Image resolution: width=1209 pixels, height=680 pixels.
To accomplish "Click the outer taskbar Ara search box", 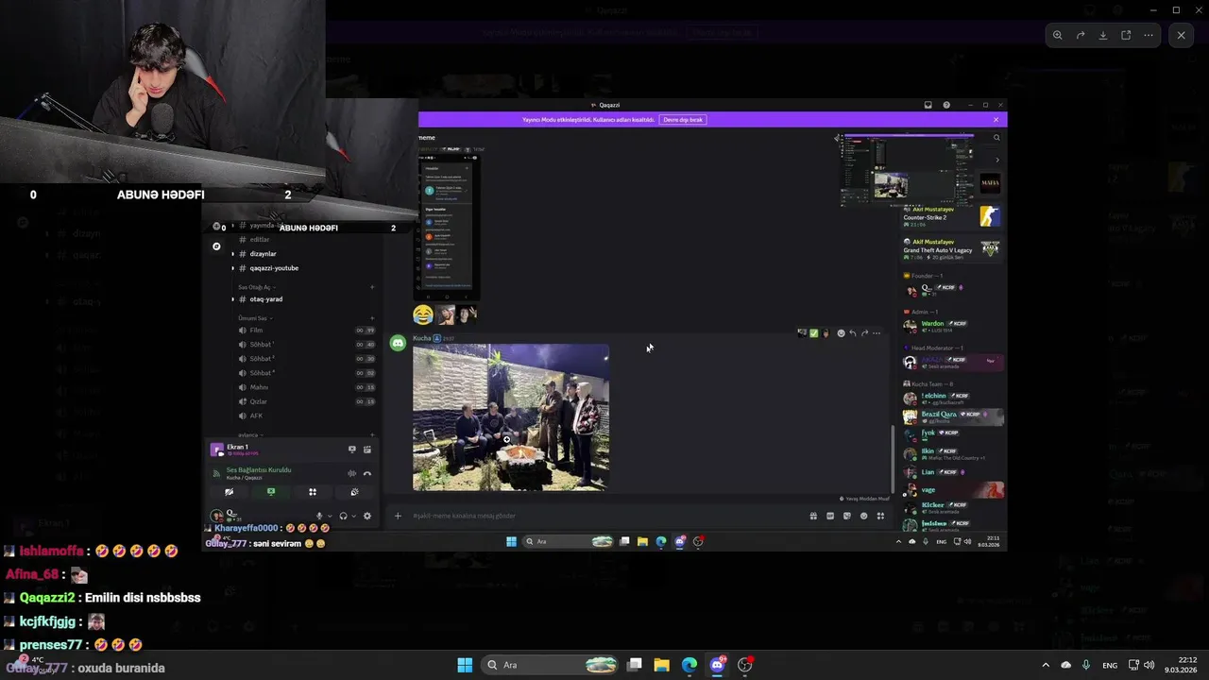I will 551,665.
